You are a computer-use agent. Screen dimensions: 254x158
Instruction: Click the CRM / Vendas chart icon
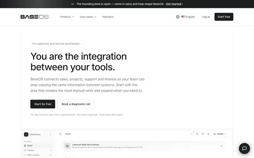[25, 155]
